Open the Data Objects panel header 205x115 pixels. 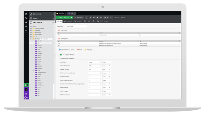coord(42,22)
